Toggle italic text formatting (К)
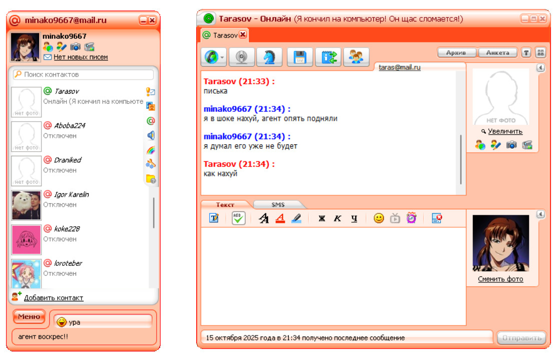This screenshot has height=357, width=558. [338, 219]
